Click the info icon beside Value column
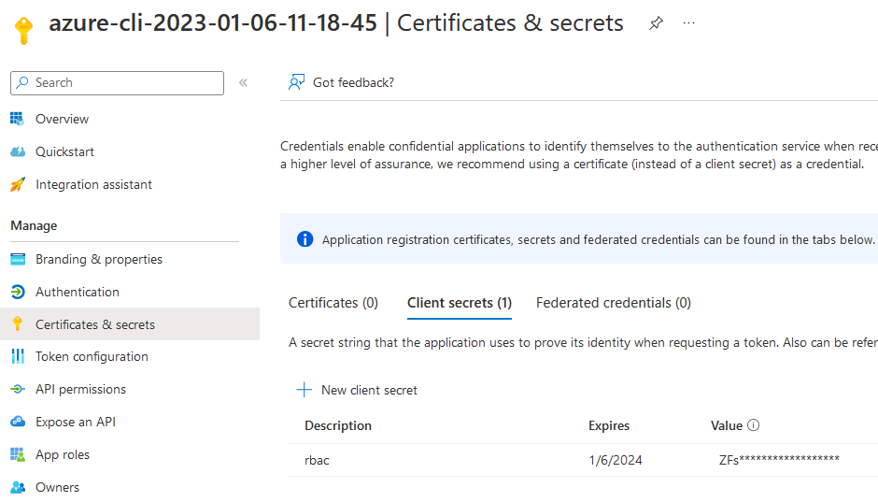The height and width of the screenshot is (502, 878). pyautogui.click(x=754, y=425)
